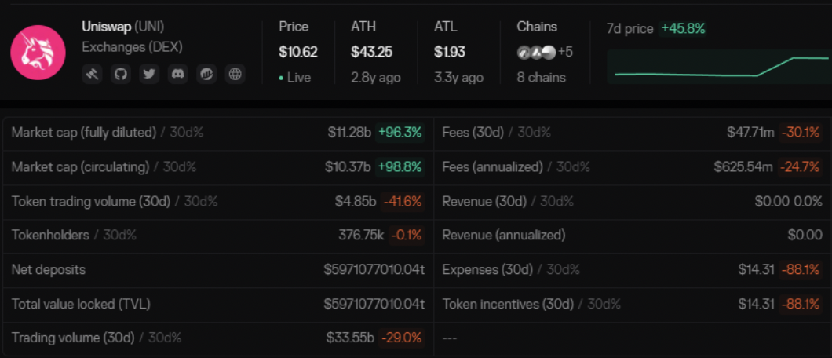Click the '$0.00 0.0%' revenue value
Screen dimensions: 832x358
(789, 202)
